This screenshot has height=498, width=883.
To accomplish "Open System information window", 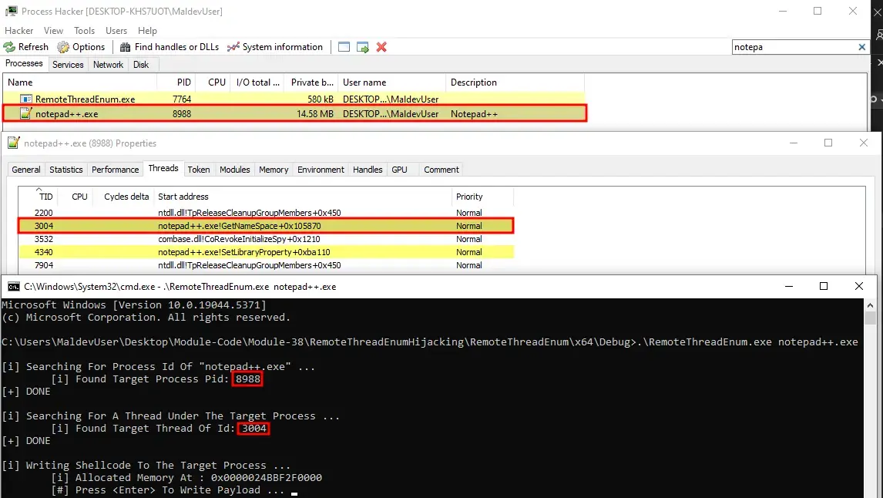I will point(275,47).
